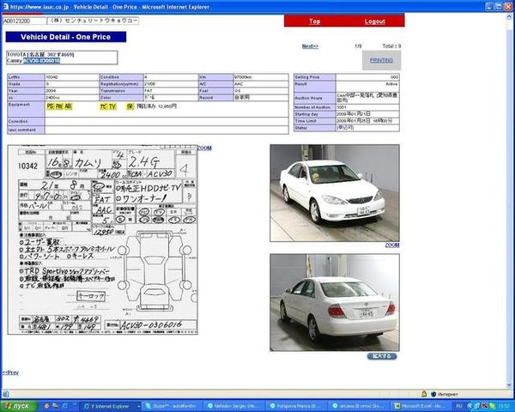Go to the Next>> vehicle

point(310,46)
